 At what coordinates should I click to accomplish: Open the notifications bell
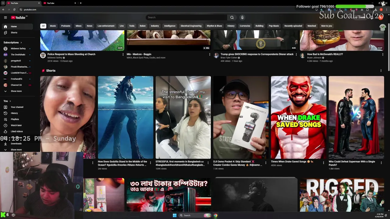click(x=372, y=17)
